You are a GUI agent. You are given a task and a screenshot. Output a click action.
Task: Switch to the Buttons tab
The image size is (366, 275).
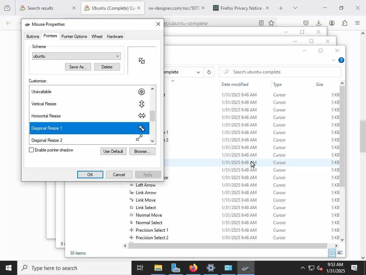point(33,37)
